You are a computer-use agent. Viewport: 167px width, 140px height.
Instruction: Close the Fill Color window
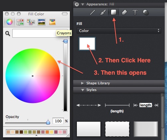7,14
